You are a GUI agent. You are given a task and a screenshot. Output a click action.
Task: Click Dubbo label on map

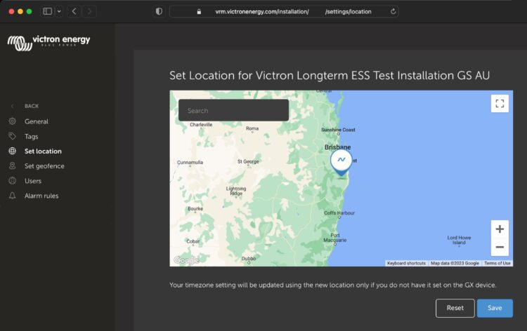tap(249, 259)
